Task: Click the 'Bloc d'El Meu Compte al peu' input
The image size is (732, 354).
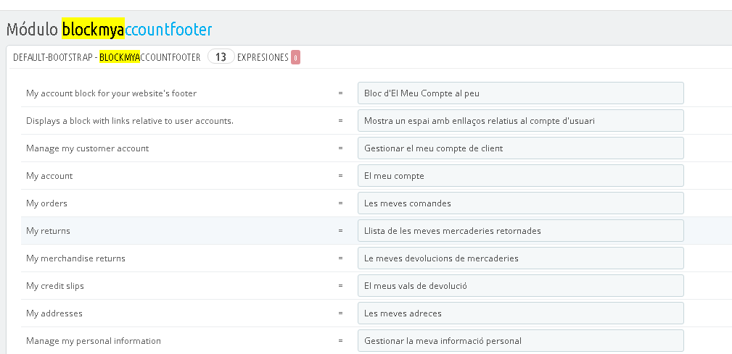Action: 520,93
